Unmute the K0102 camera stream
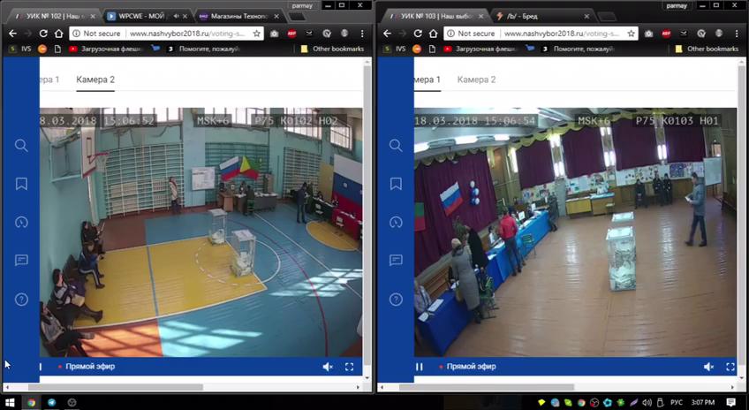The height and width of the screenshot is (410, 749). click(x=328, y=367)
